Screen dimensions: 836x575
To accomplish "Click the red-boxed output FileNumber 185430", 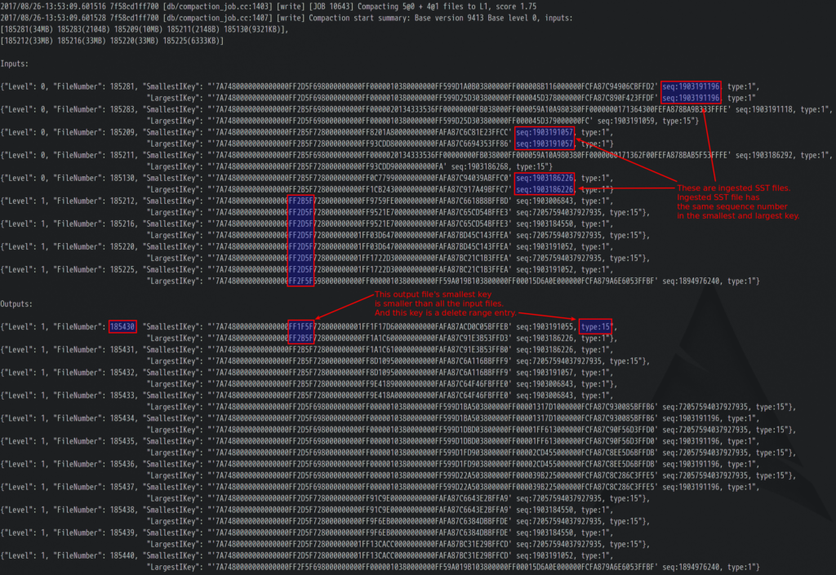I will (122, 325).
